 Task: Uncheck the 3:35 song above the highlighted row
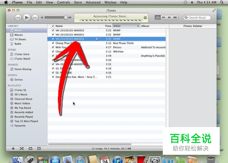point(53,35)
